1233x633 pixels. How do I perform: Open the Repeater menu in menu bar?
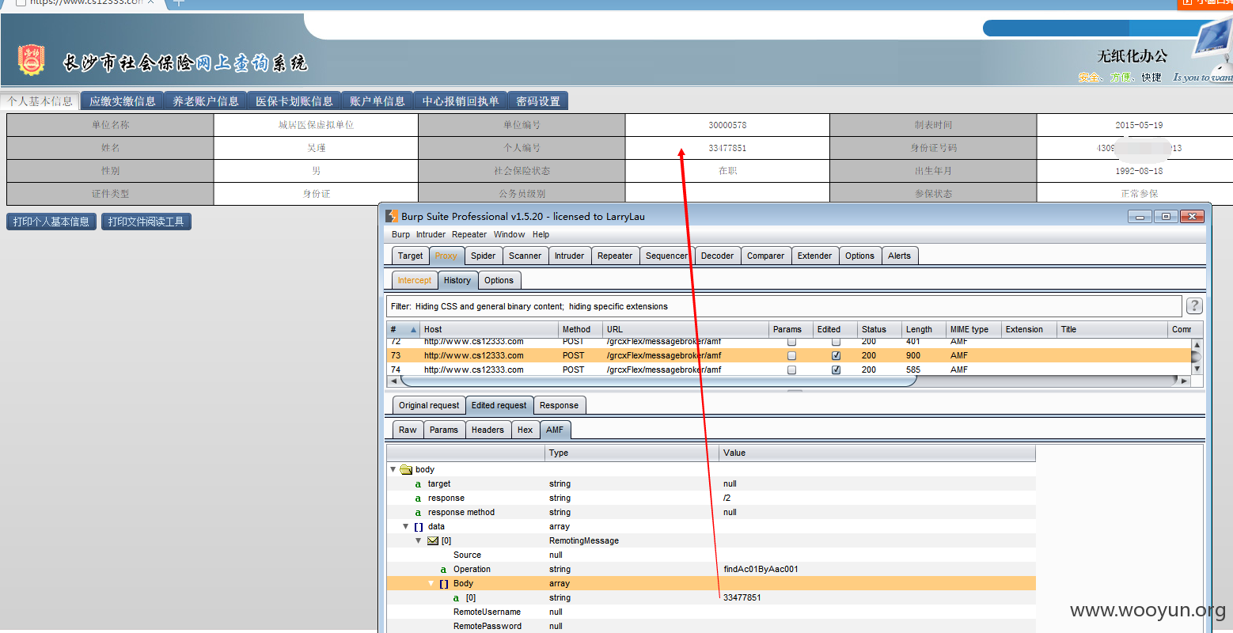click(469, 234)
